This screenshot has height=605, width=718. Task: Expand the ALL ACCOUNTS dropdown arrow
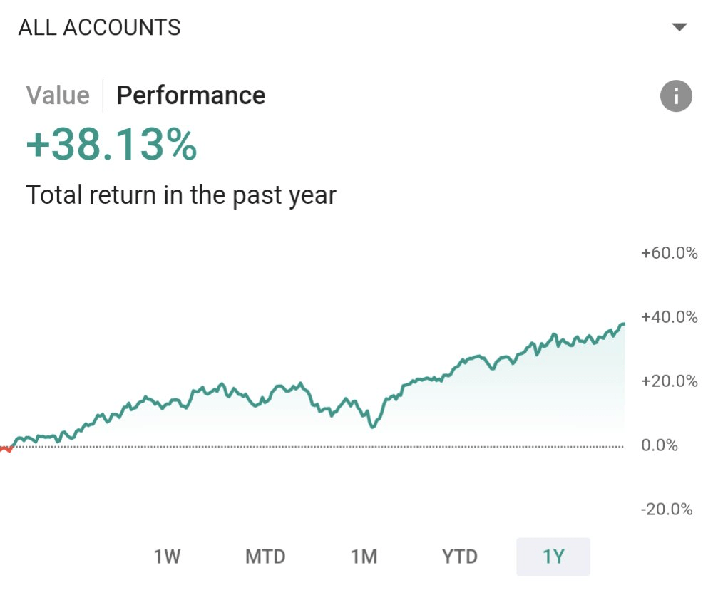(x=679, y=28)
